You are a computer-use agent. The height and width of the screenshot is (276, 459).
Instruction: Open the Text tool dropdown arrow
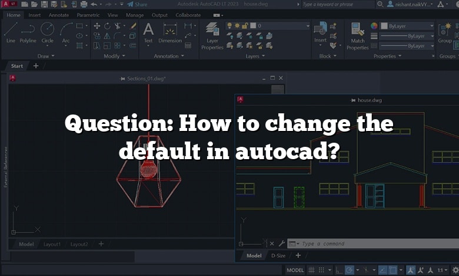pyautogui.click(x=148, y=46)
